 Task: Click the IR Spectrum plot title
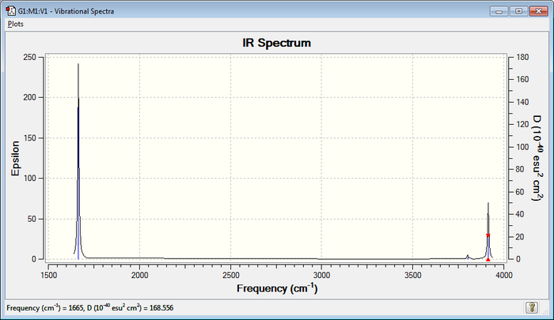click(x=277, y=43)
